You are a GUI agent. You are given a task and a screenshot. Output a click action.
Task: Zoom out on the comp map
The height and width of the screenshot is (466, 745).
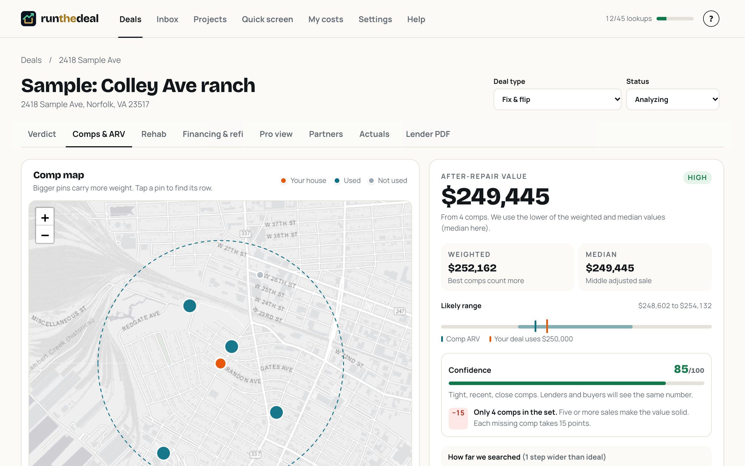(x=45, y=235)
